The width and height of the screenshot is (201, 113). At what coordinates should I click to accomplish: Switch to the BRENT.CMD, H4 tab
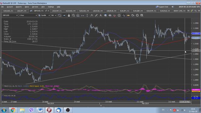click(x=179, y=11)
